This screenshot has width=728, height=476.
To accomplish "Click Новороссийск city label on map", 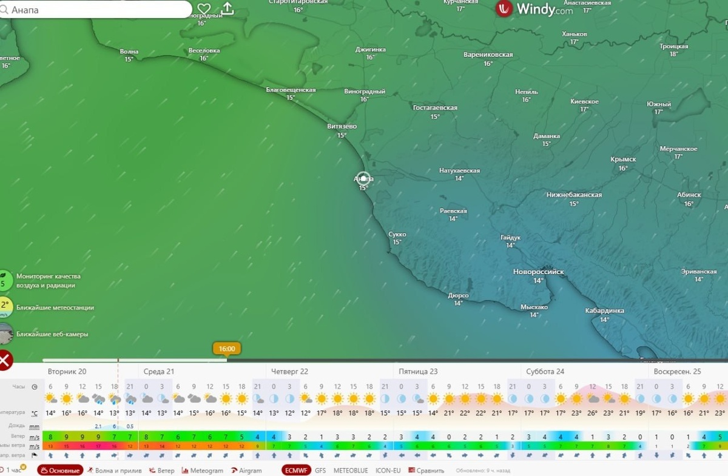I will [538, 272].
